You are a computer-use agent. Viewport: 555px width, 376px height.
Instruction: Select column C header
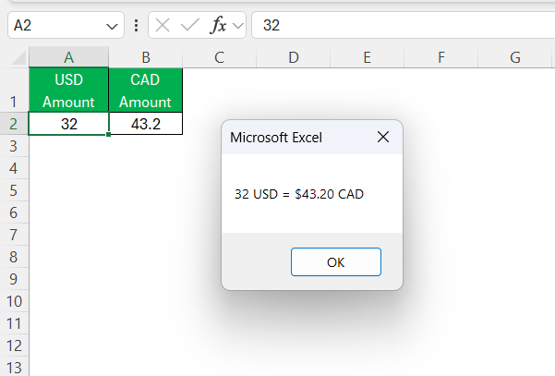(220, 57)
